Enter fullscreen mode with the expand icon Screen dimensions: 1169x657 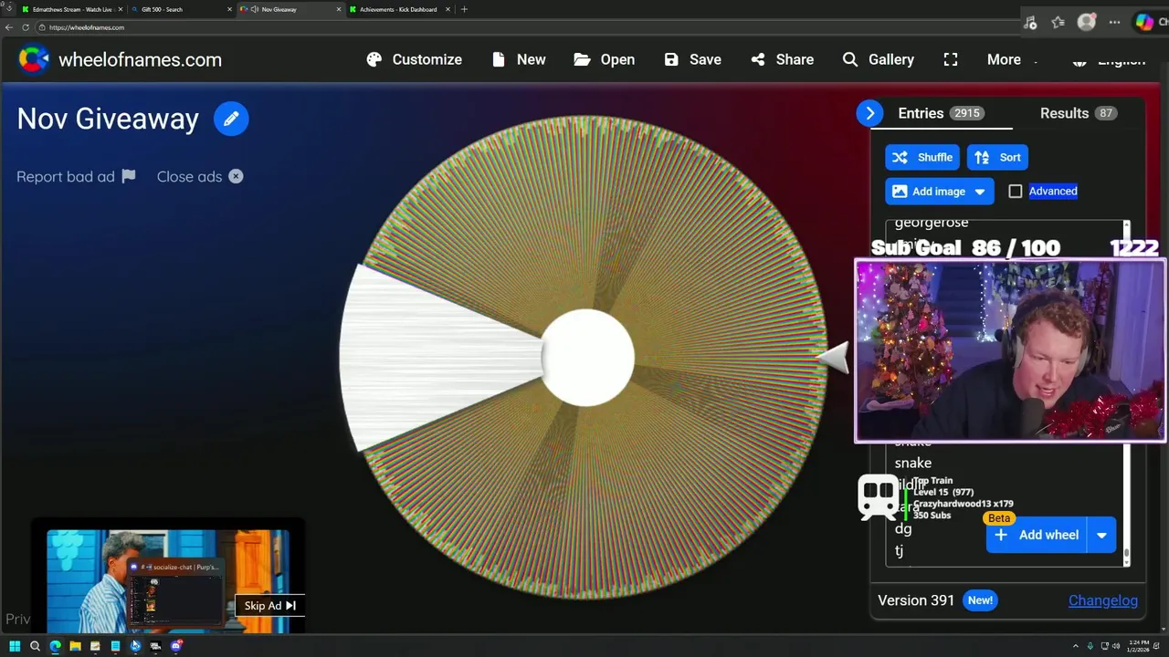pos(951,59)
